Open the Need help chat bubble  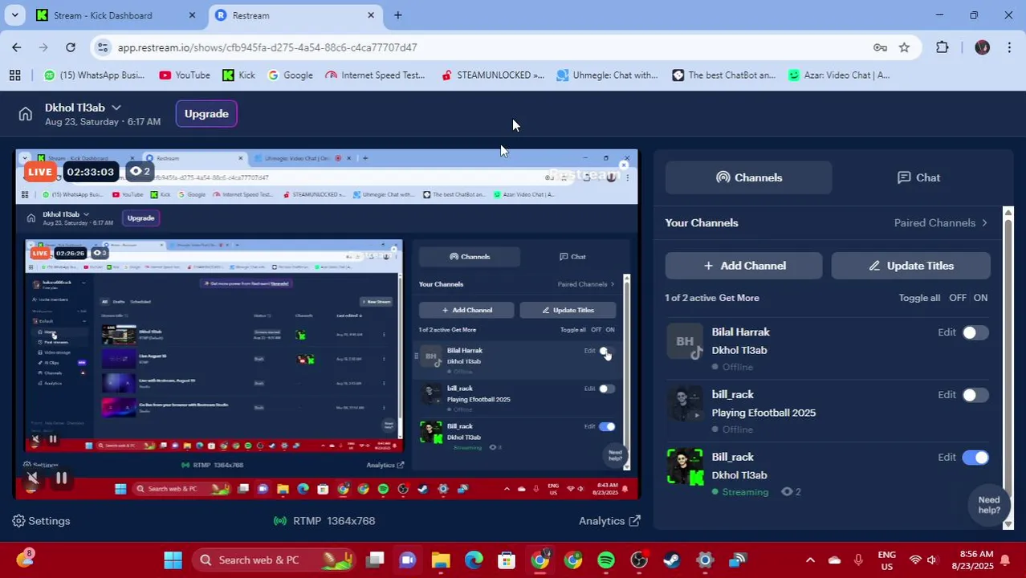coord(989,505)
